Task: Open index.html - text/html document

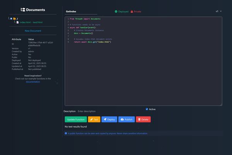Action: click(x=31, y=22)
